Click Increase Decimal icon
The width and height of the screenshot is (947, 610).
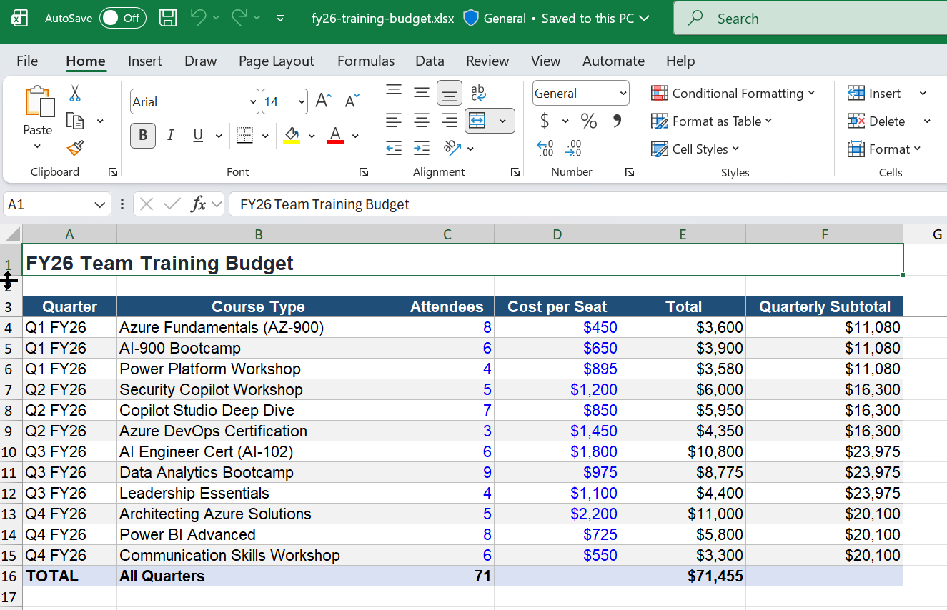point(545,149)
